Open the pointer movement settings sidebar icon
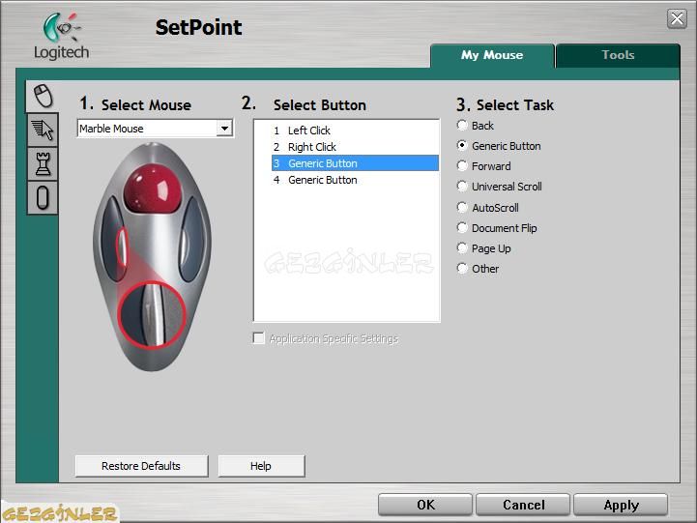Screen dimensions: 697x523 click(x=43, y=130)
